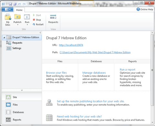
Task: Click the scrollbar up arrow
Action: pos(152,32)
